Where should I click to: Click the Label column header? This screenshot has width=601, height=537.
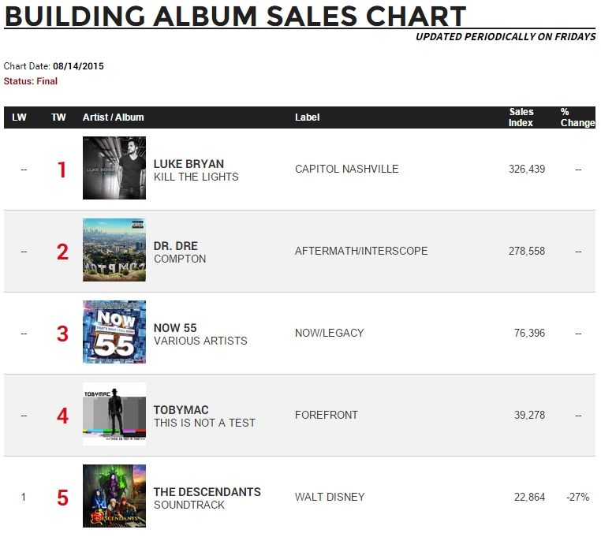click(307, 117)
